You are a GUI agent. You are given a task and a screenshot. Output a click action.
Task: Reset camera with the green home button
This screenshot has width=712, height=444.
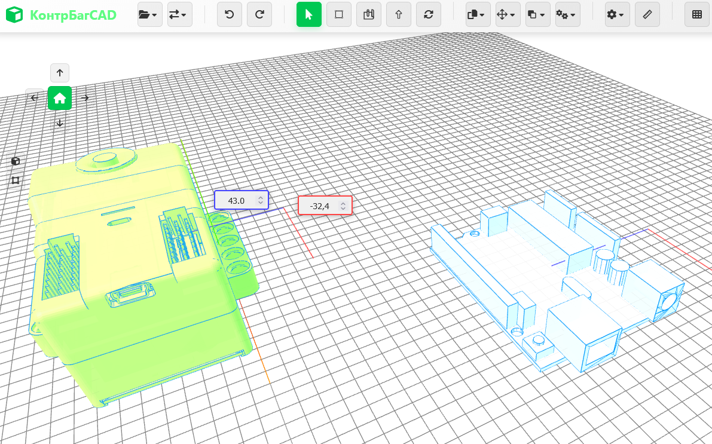60,98
